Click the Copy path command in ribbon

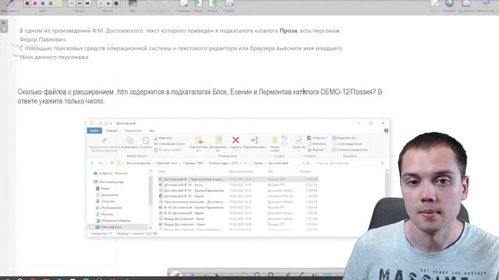169,144
